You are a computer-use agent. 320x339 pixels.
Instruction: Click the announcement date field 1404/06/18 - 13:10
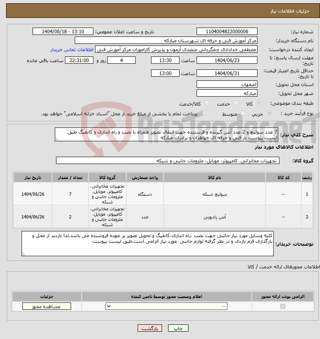tap(63, 31)
